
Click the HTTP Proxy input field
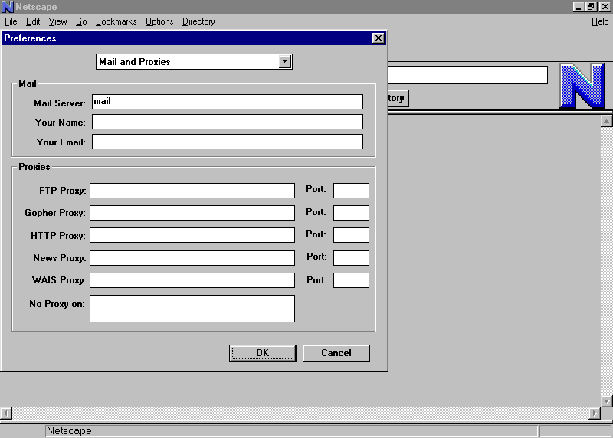pos(192,235)
